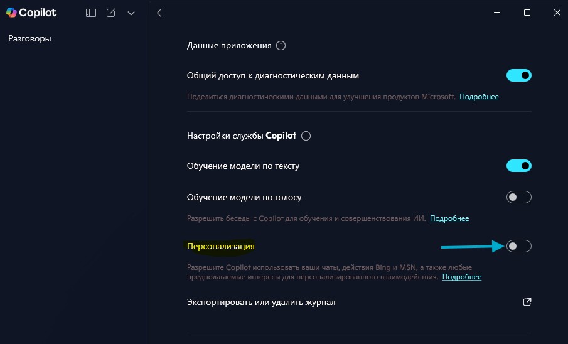Open external link icon for exporting journal
This screenshot has height=344, width=568.
pos(527,302)
